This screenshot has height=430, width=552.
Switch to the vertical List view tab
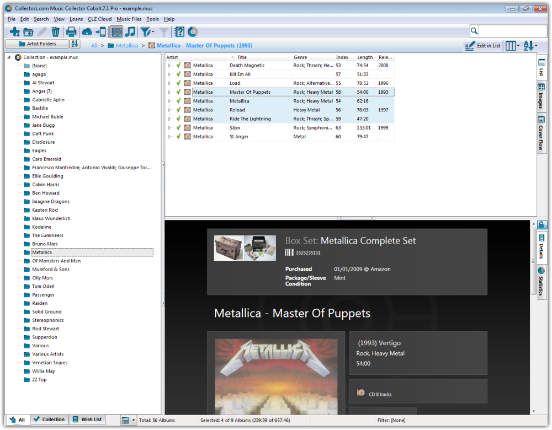542,67
